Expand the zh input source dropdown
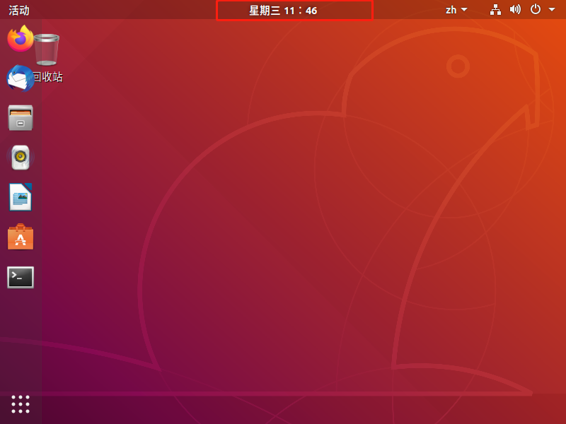This screenshot has height=424, width=566. pos(456,10)
